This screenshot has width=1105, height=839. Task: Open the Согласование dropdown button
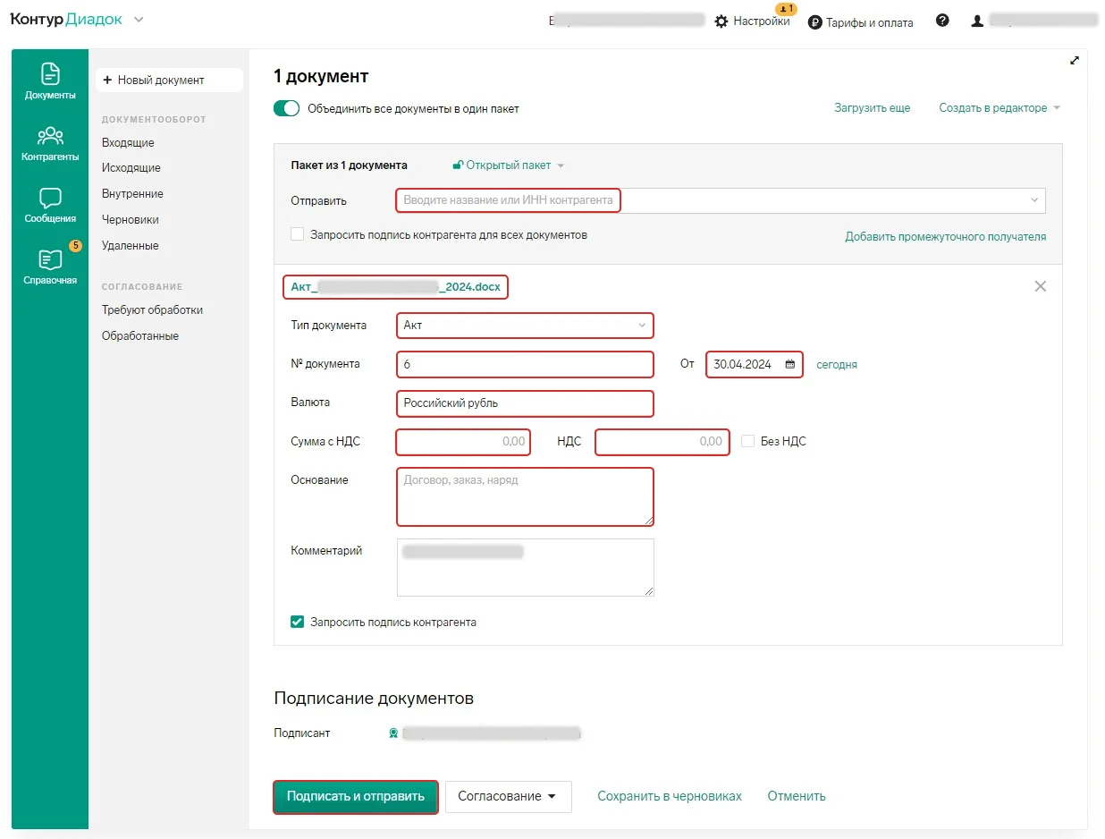tap(508, 796)
